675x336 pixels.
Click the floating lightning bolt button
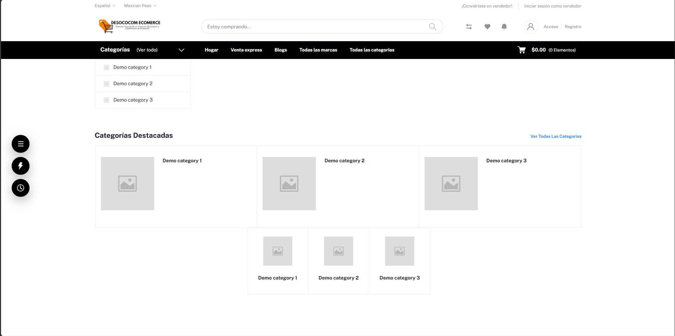(21, 166)
